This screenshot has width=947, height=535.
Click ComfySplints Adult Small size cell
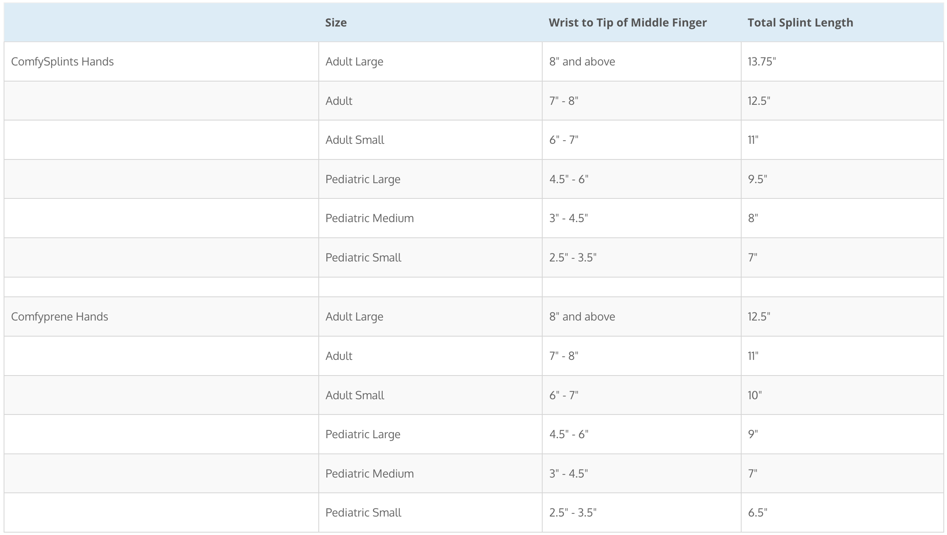coord(430,140)
